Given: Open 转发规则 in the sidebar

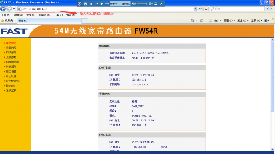Looking at the screenshot, I should pyautogui.click(x=11, y=67).
